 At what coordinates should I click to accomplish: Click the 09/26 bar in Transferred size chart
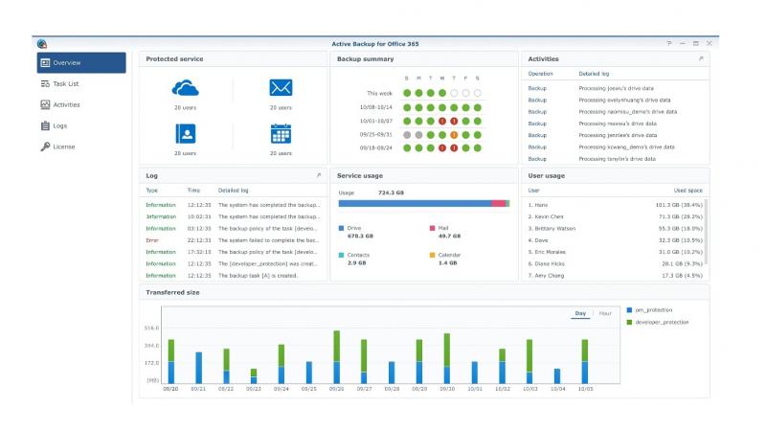[337, 357]
